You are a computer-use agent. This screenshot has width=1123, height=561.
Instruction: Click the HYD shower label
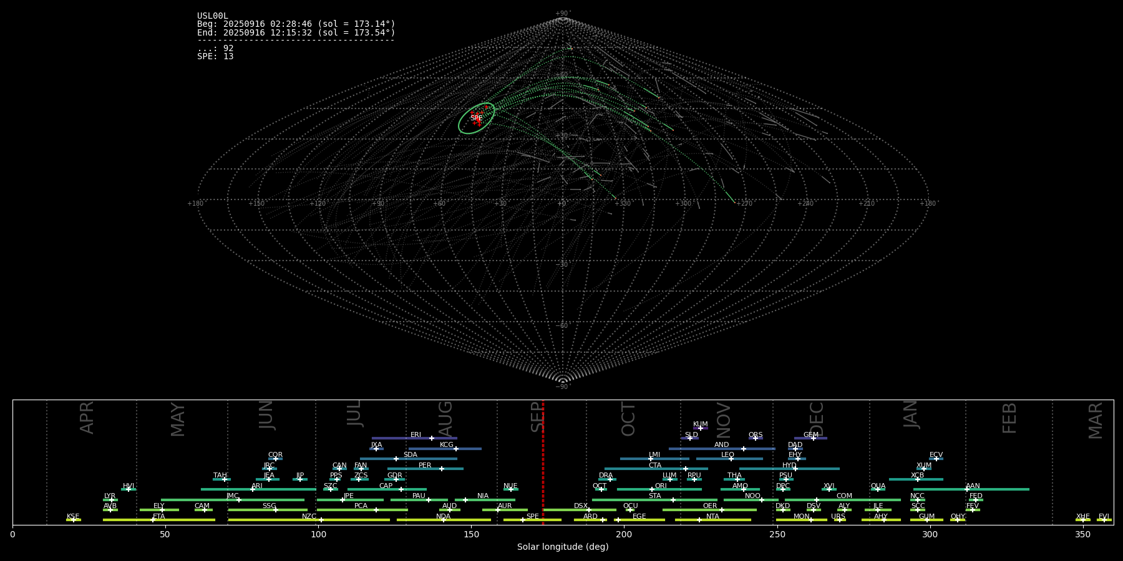coord(789,466)
